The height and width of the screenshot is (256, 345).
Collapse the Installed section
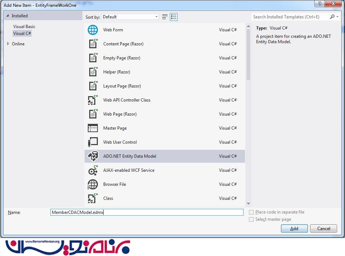pyautogui.click(x=8, y=16)
